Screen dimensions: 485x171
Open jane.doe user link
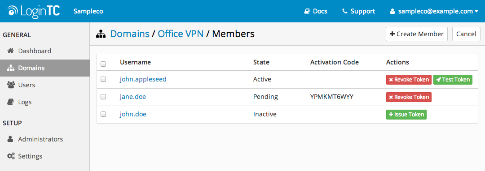[133, 97]
